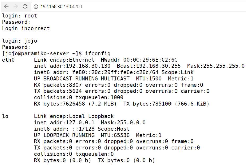Viewport: 248px width, 168px height.
Task: Click the Mask:255.255.255.0 text
Action: pyautogui.click(x=216, y=66)
